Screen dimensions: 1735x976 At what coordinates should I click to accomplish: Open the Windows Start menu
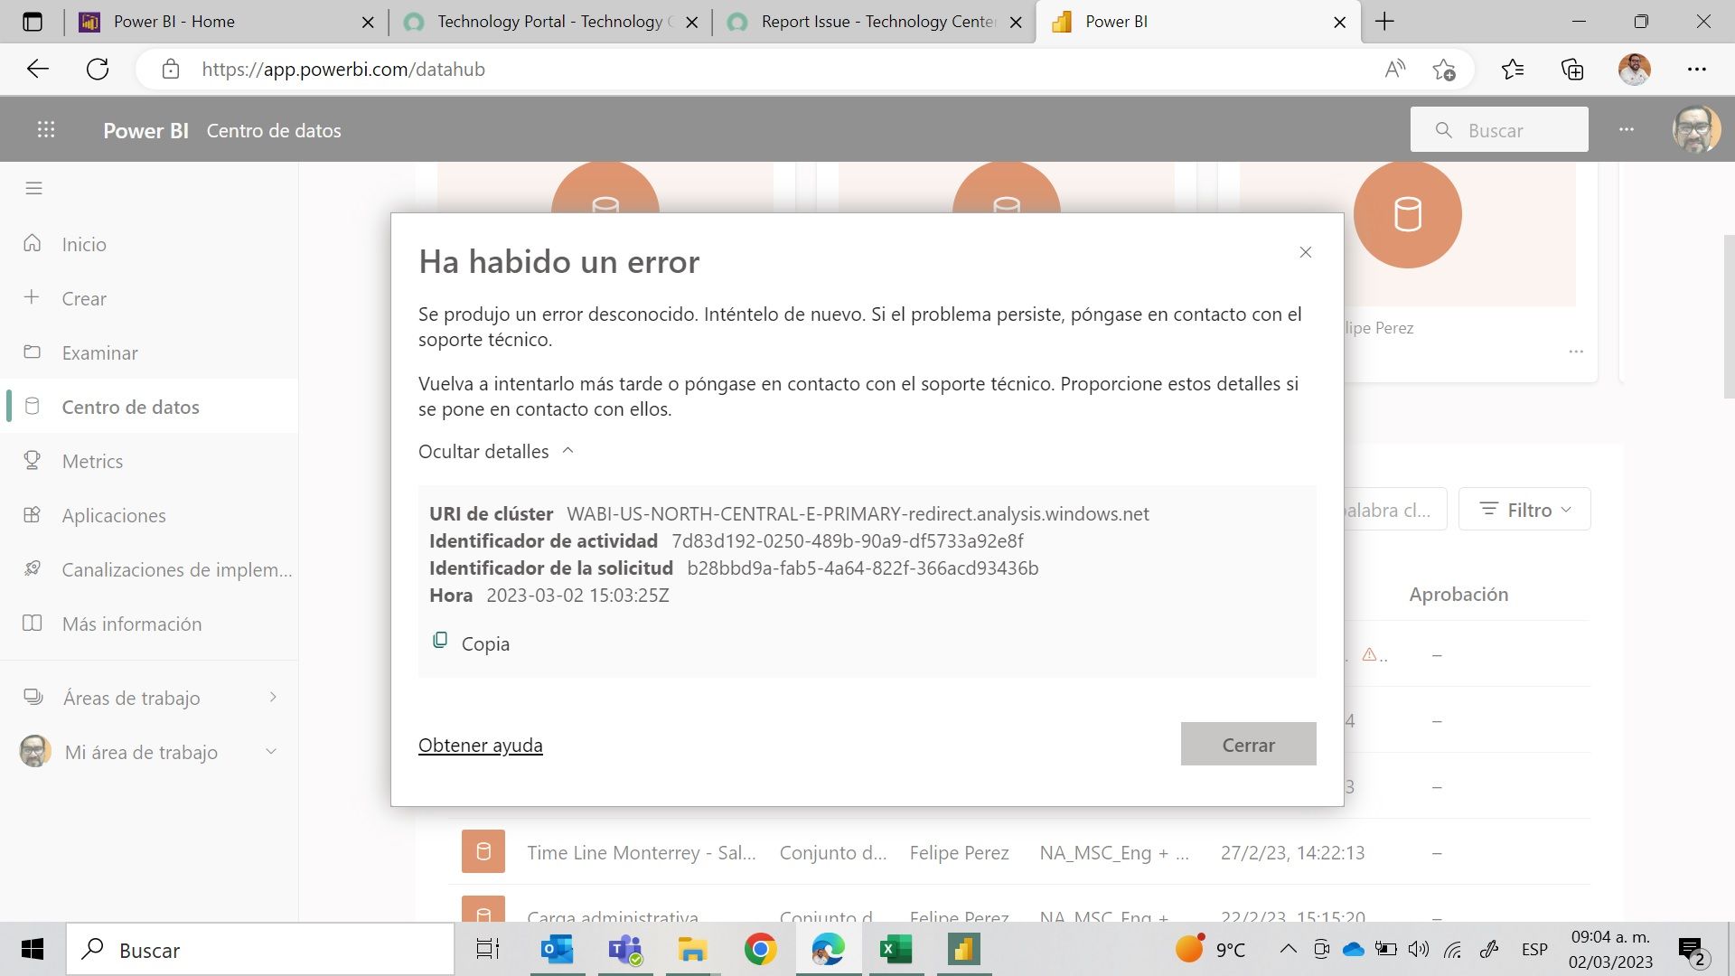pos(33,950)
